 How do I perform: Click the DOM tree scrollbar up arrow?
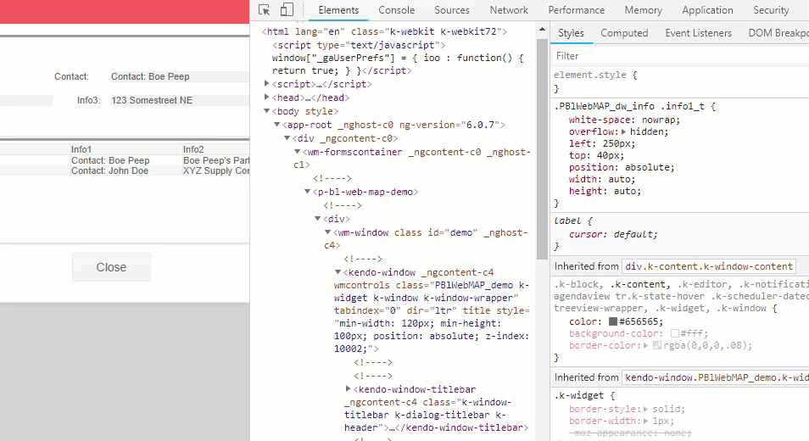tap(542, 30)
